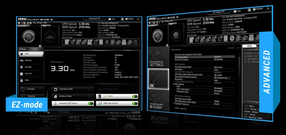The image size is (286, 135).
Task: Change English language in Advanced window
Action: pos(258,9)
